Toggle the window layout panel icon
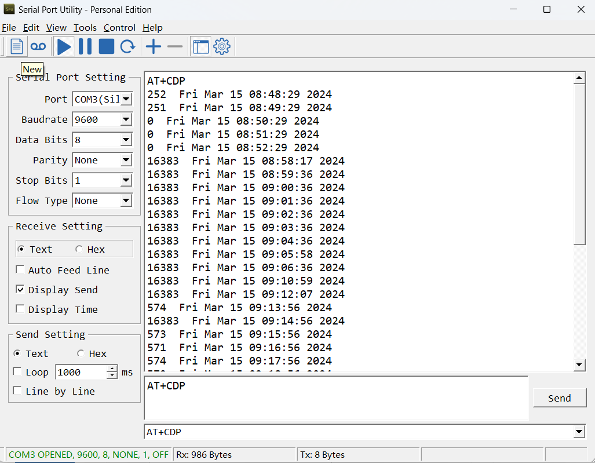The image size is (595, 463). 200,47
